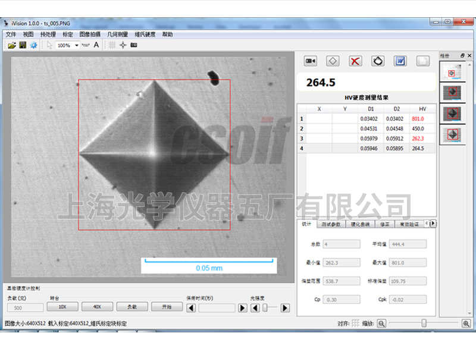476x355 pixels.
Task: Delete measurement with the red X button
Action: click(355, 61)
